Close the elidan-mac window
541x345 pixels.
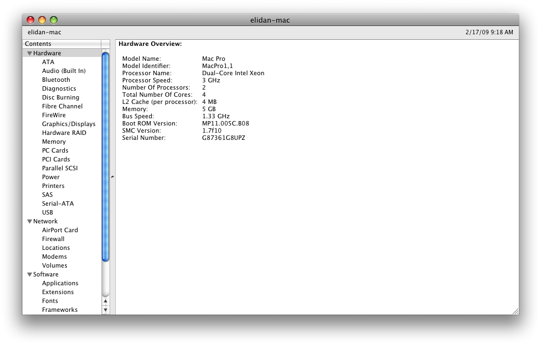[30, 20]
